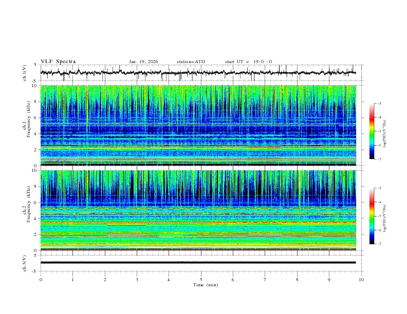
Task: Click the ch.2 spectrogram color scale bar
Action: pyautogui.click(x=372, y=216)
